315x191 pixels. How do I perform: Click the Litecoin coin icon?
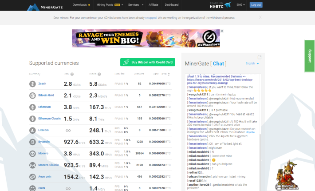click(32, 131)
